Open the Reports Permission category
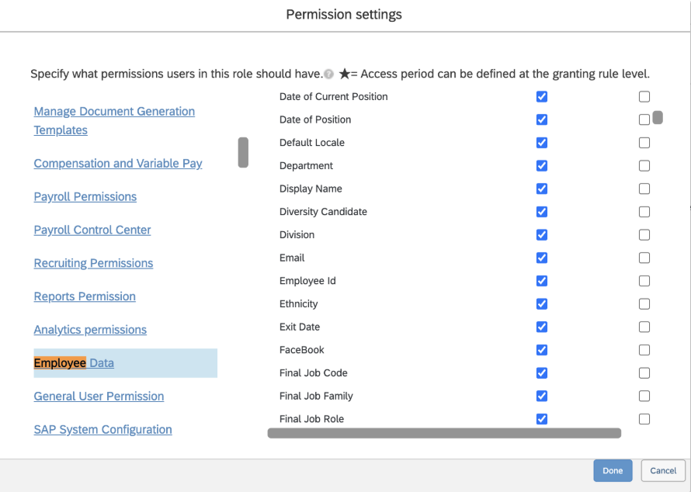The image size is (691, 492). pyautogui.click(x=85, y=296)
